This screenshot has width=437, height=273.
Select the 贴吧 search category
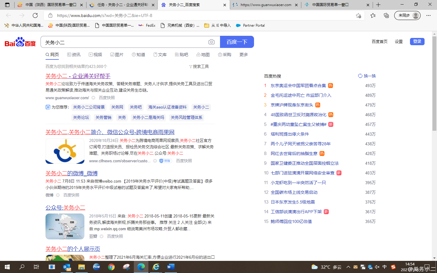(181, 55)
